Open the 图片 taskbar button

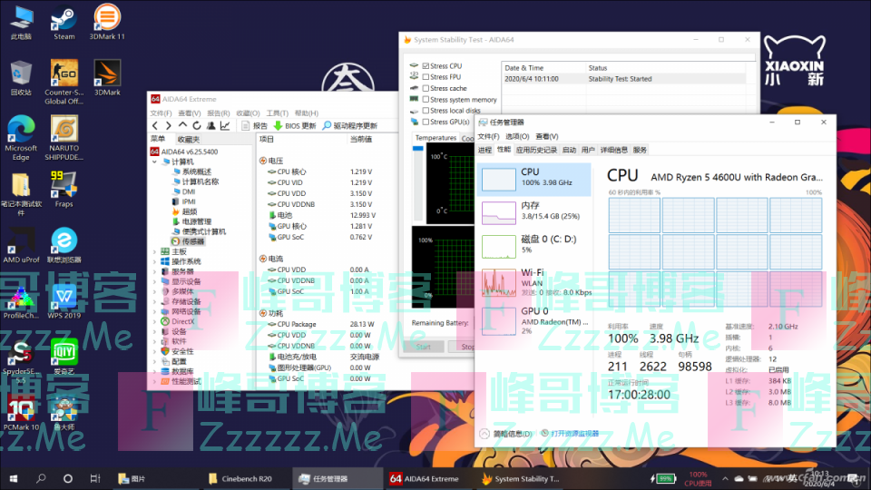click(x=132, y=478)
